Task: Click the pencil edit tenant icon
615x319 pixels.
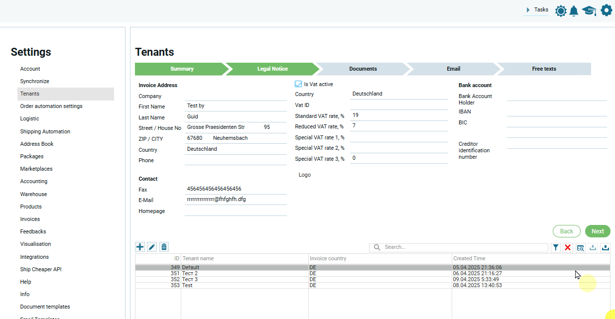Action: 152,247
